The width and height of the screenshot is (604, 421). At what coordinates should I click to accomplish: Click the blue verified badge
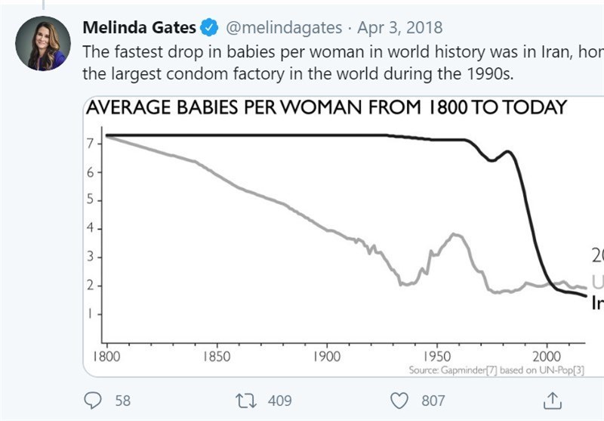click(x=209, y=29)
